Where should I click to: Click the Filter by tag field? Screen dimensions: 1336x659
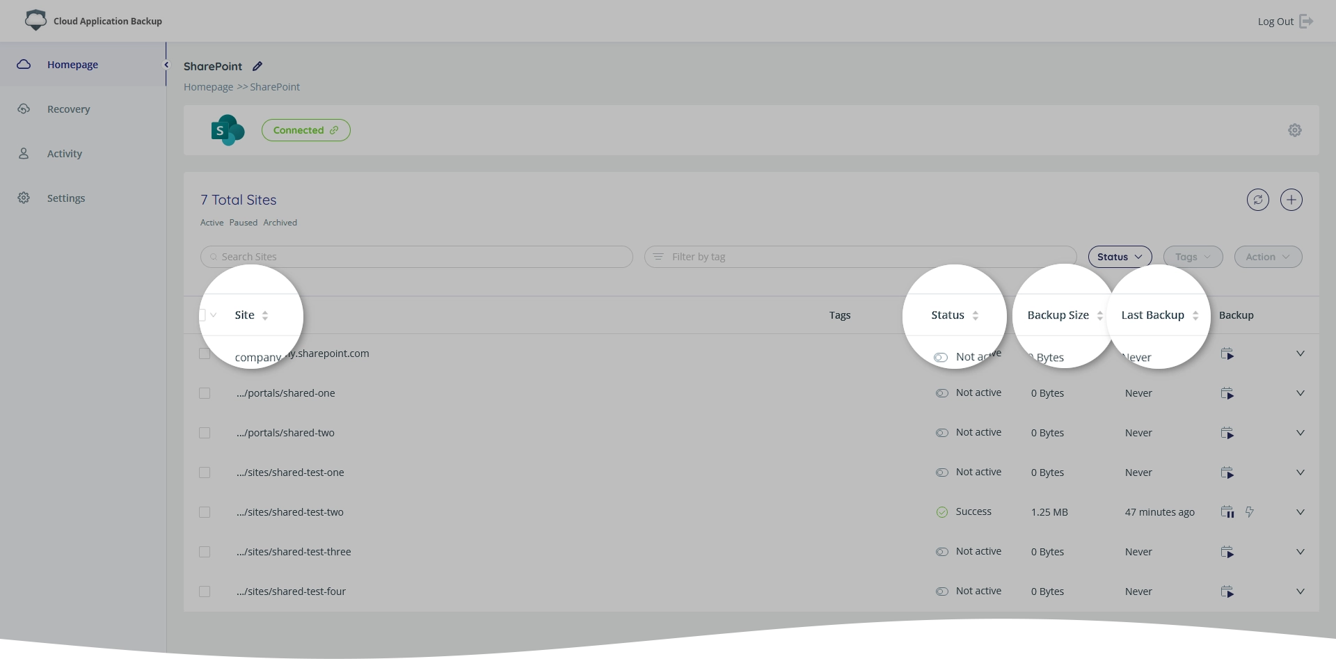[861, 257]
